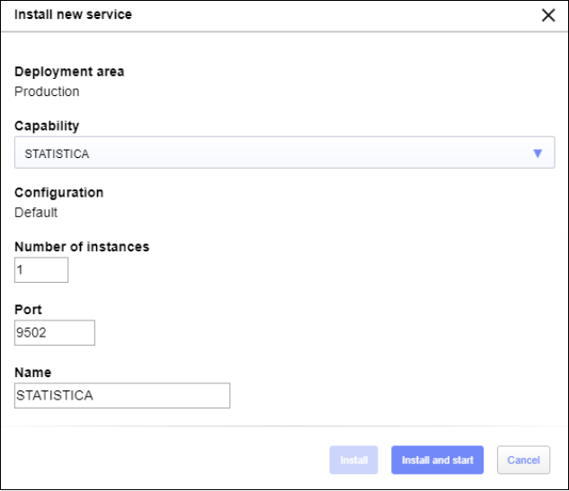Click the value 9502 in Port
The width and height of the screenshot is (569, 491).
[31, 333]
